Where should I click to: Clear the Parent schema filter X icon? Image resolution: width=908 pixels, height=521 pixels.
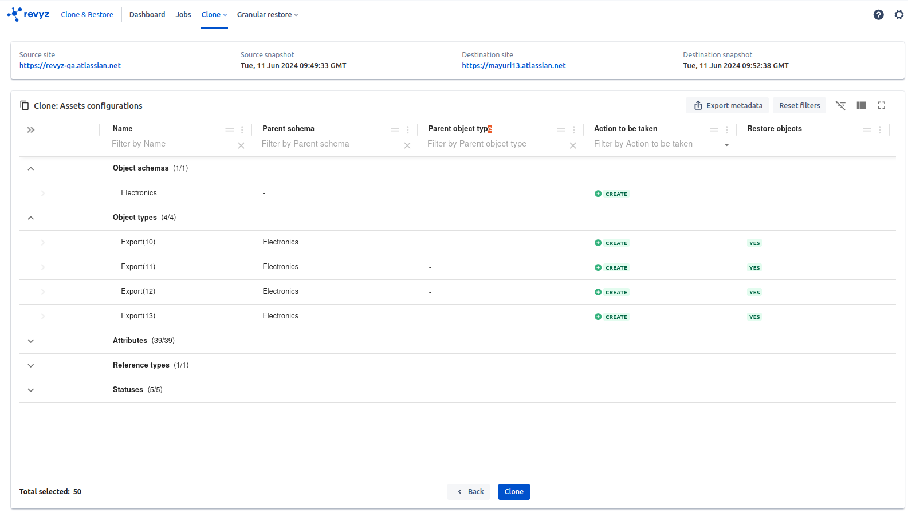pyautogui.click(x=407, y=145)
